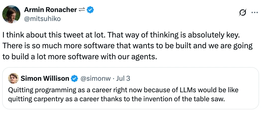Viewport: 264px width, 113px height.
Task: Click the line starting 'I think about this tweet'
Action: (121, 35)
